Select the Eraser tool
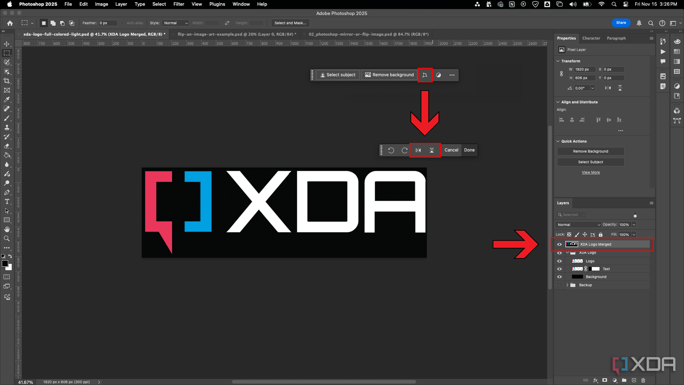This screenshot has width=684, height=385. (x=7, y=146)
